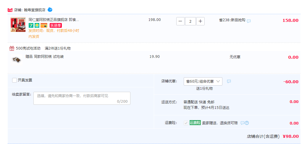This screenshot has width=307, height=144.
Task: Click the Tmall logo icon beside store name
Action: (x=10, y=10)
